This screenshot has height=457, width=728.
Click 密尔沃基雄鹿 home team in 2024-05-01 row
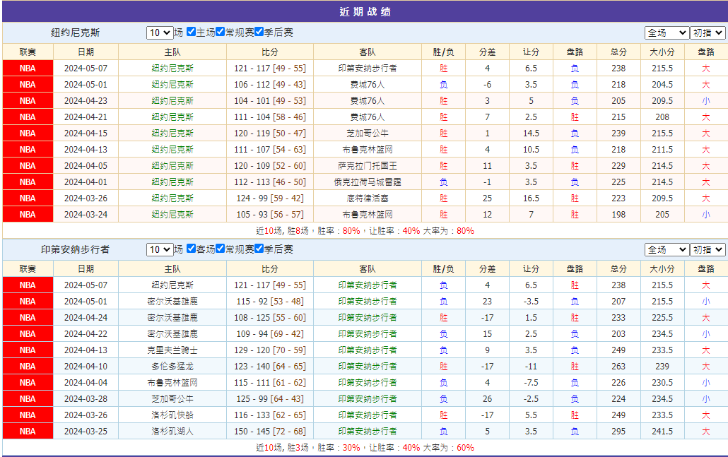click(x=172, y=301)
